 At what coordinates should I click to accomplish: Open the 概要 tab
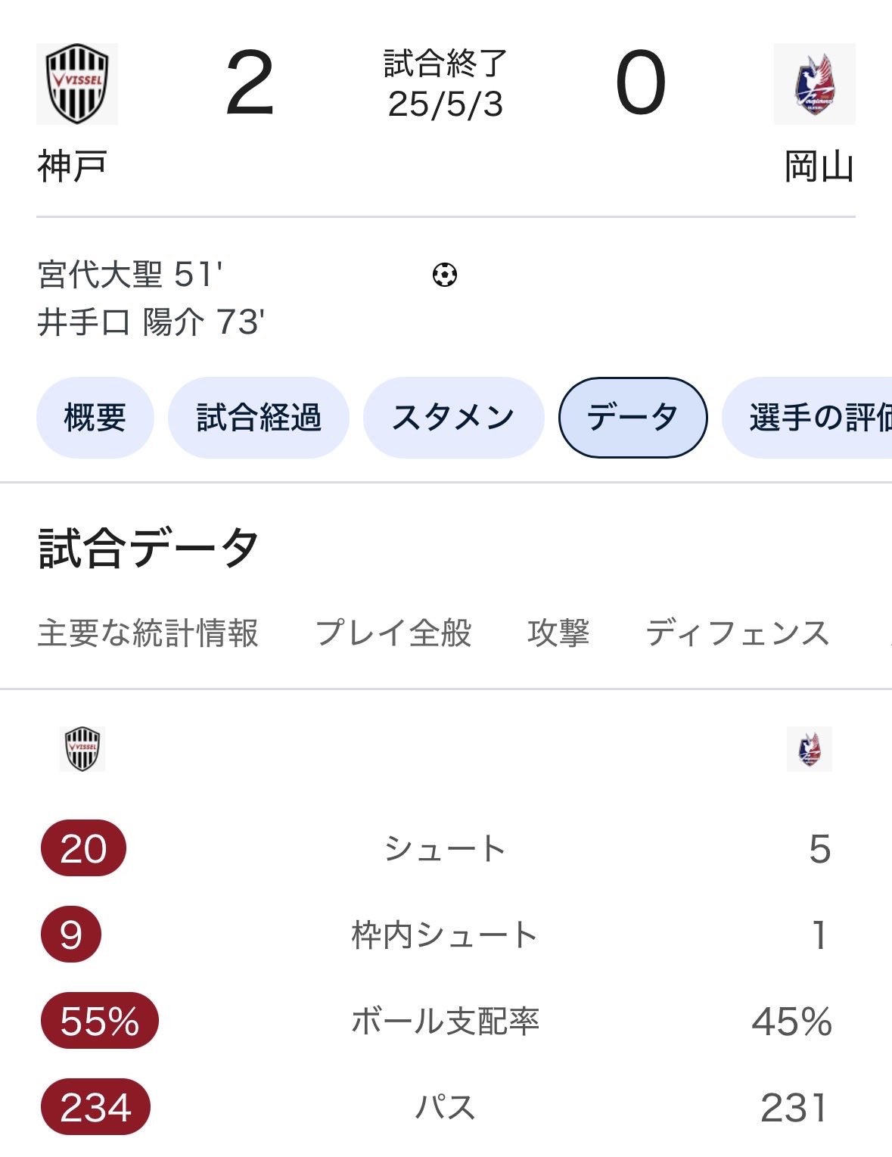[95, 418]
